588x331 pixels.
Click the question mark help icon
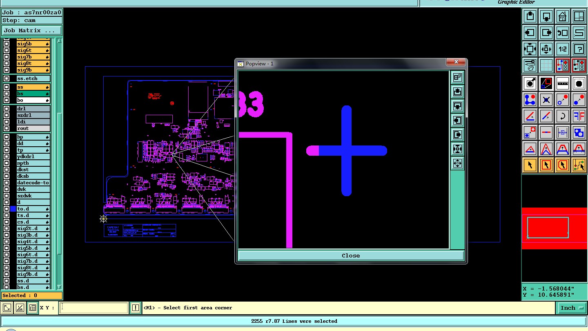pyautogui.click(x=579, y=49)
